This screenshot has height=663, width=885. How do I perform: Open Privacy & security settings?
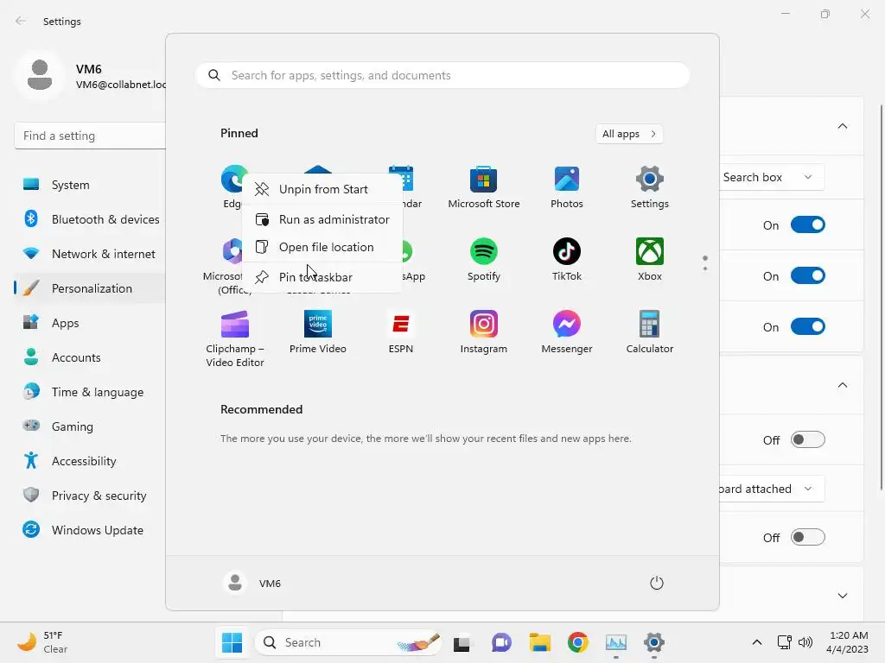90,496
